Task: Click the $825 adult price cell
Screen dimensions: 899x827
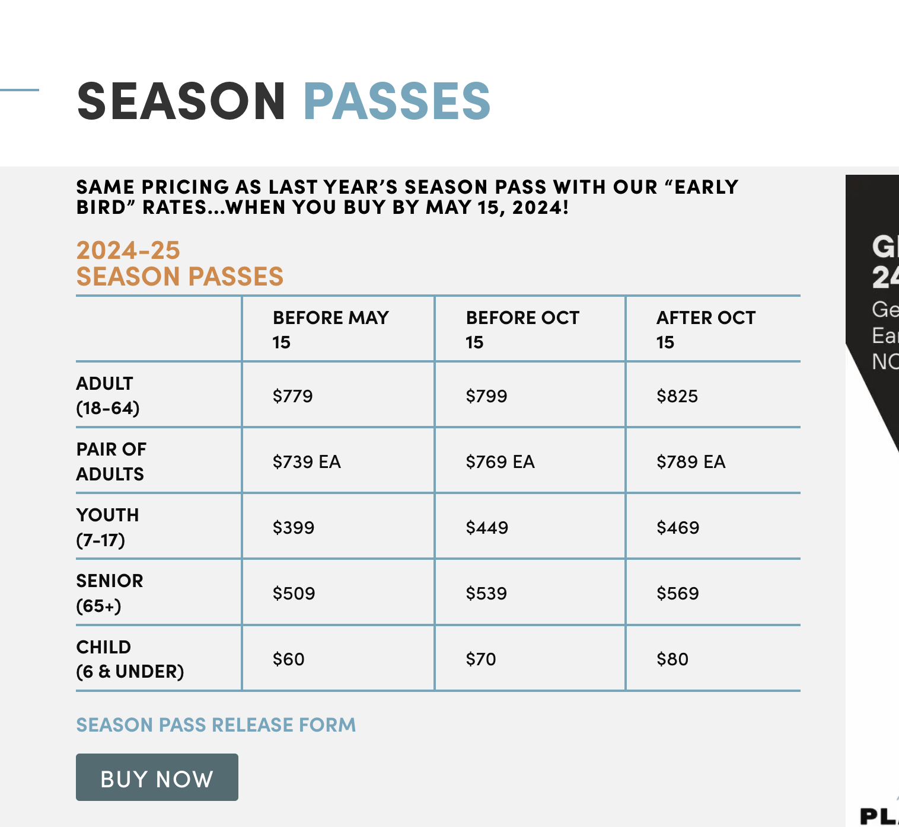Action: point(677,396)
